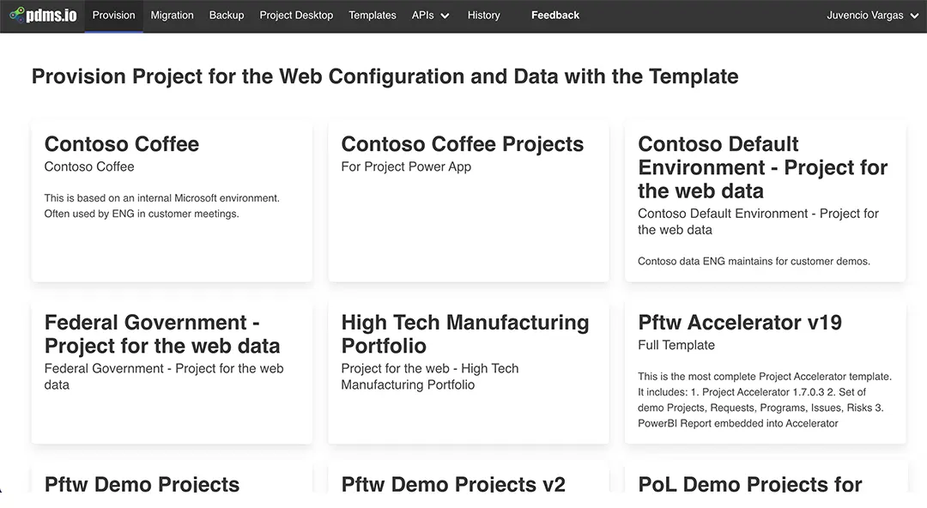927x508 pixels.
Task: Switch to the Migration section
Action: (172, 15)
